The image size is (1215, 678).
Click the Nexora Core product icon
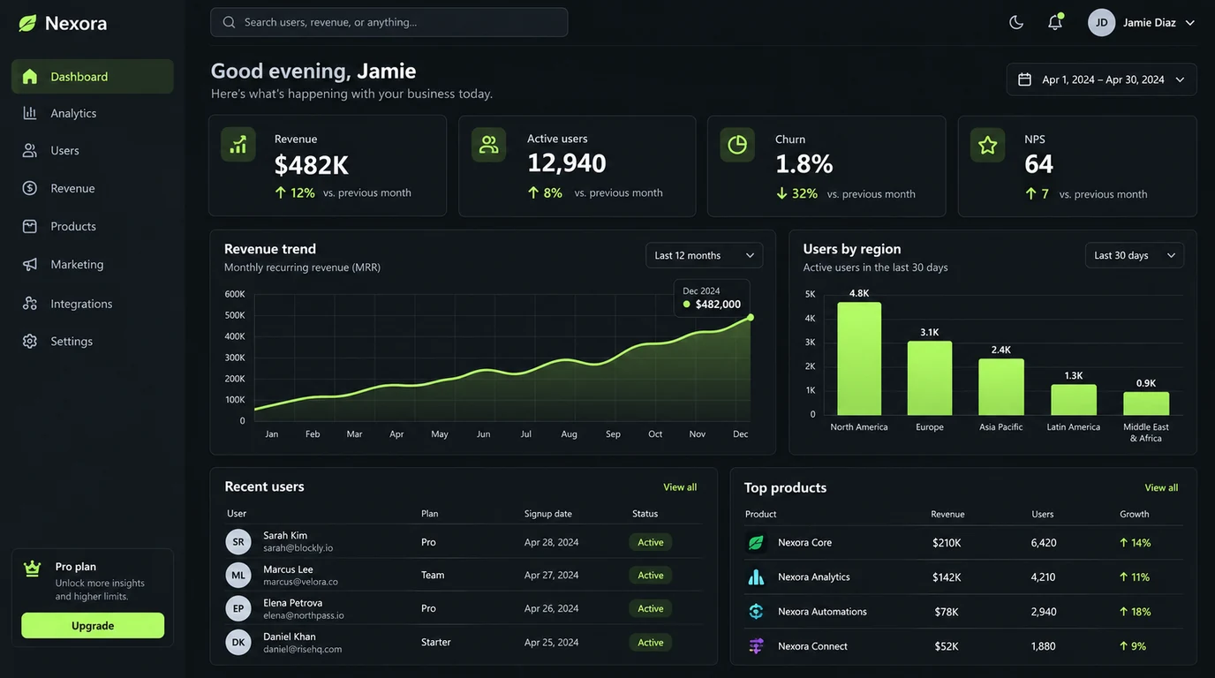pyautogui.click(x=756, y=543)
